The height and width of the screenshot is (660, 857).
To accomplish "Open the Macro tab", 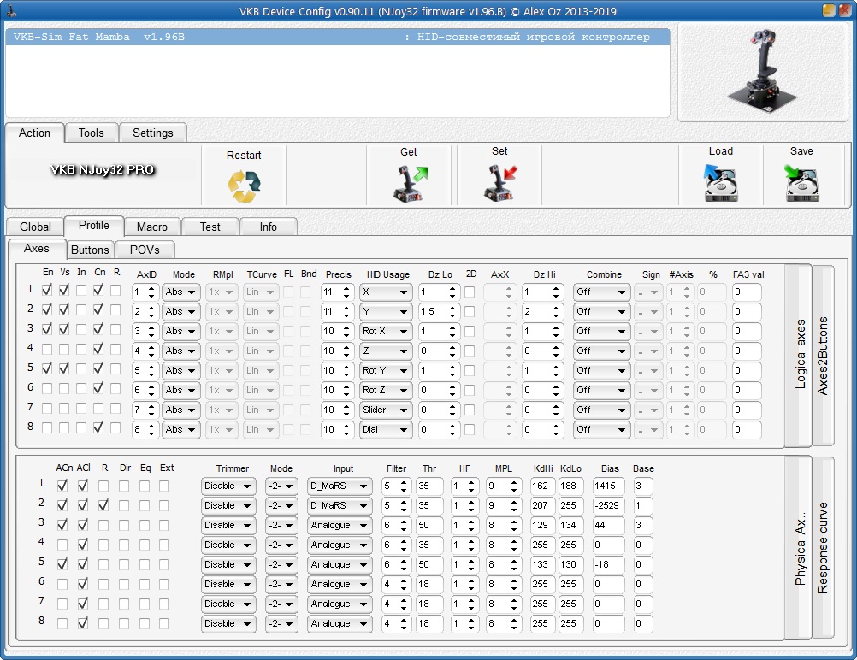I will [152, 227].
